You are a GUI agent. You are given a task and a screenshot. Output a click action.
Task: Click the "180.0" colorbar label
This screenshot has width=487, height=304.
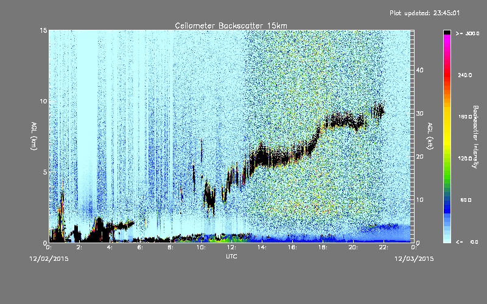pyautogui.click(x=465, y=117)
